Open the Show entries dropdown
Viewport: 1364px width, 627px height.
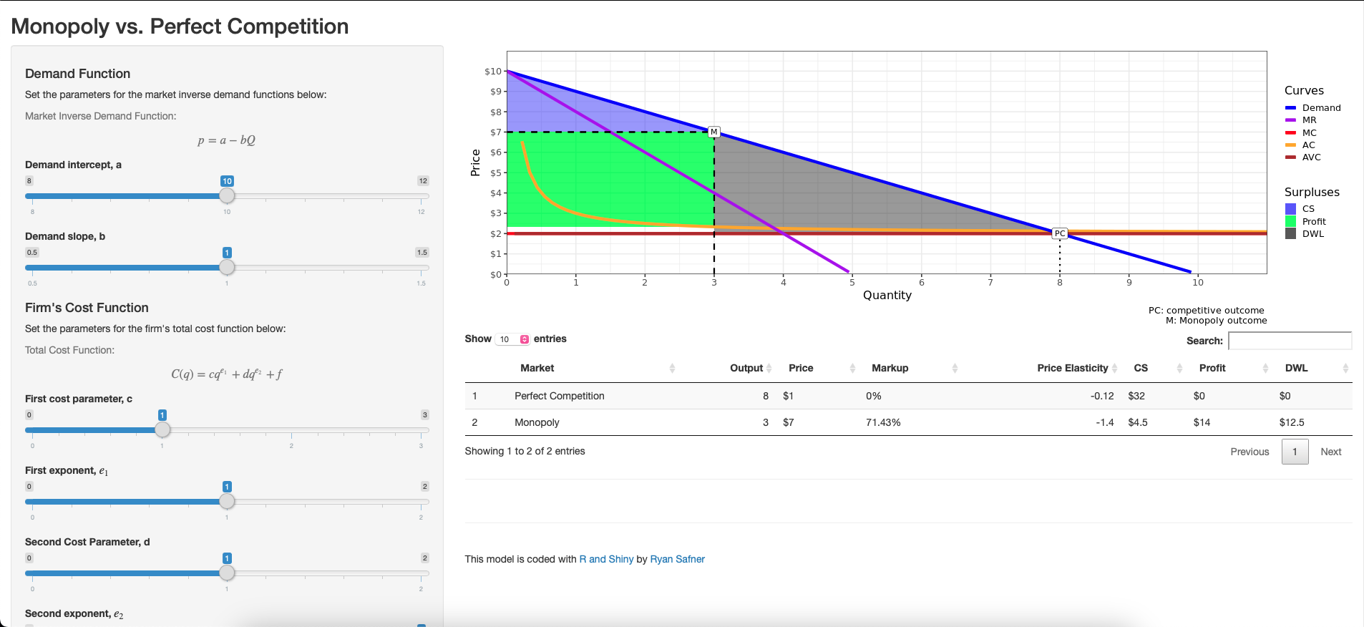coord(513,339)
